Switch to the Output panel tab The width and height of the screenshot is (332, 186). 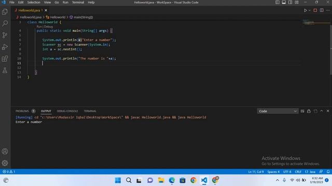tap(46, 111)
